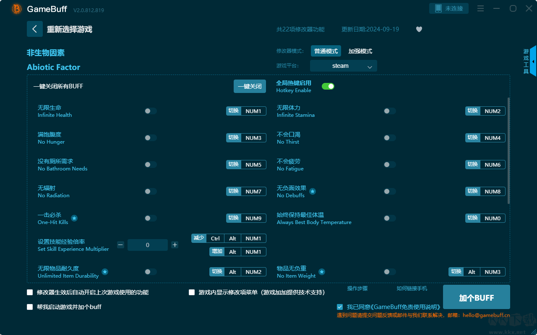Click the hello@gamebuff.cn email text

pyautogui.click(x=486, y=315)
